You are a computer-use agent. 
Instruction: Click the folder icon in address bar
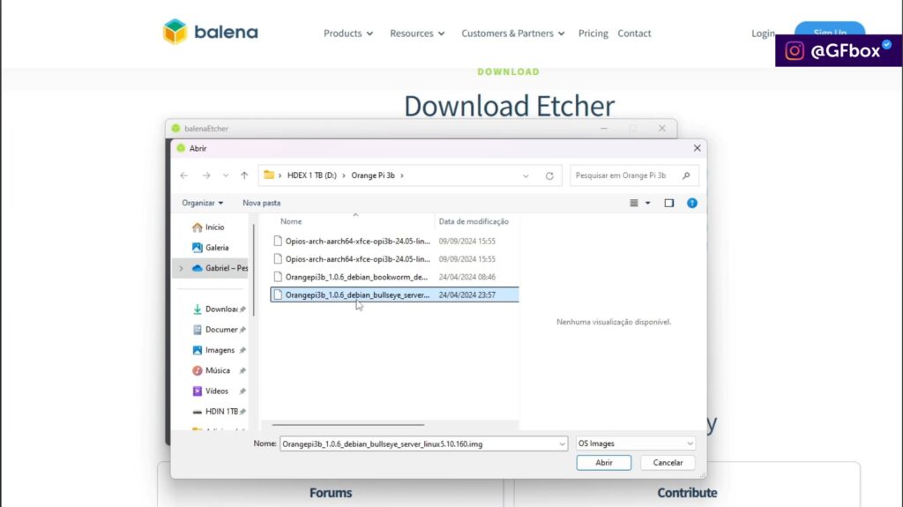tap(269, 175)
